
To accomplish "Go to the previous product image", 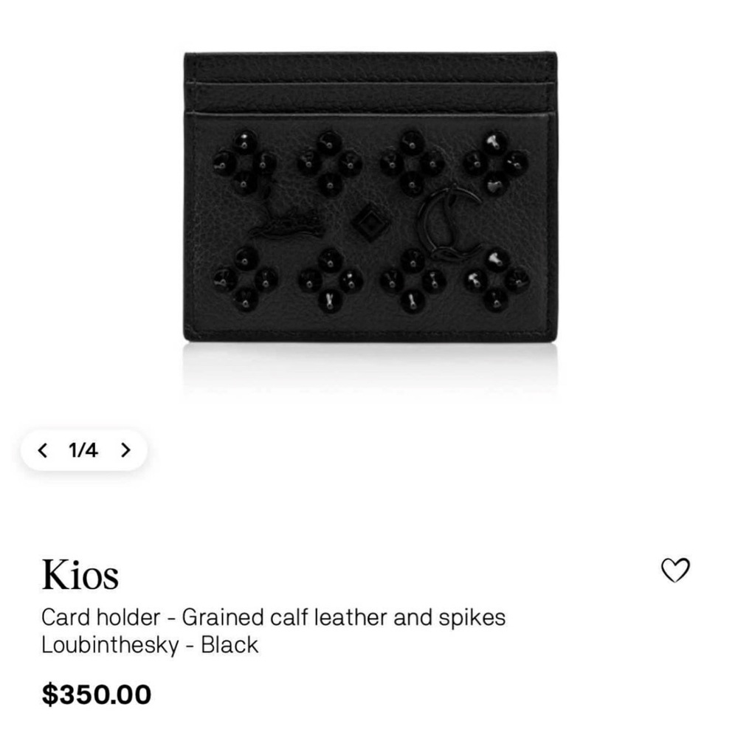I will [44, 449].
